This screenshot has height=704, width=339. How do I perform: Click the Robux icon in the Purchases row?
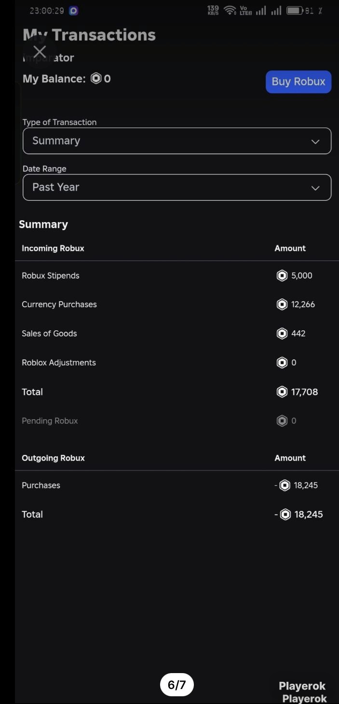pyautogui.click(x=285, y=485)
